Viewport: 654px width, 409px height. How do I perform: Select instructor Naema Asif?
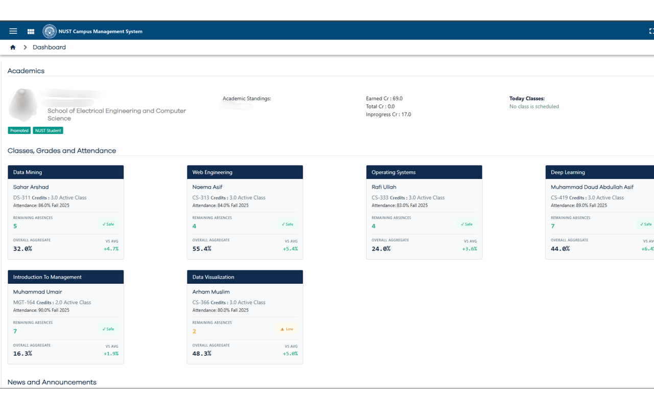[x=207, y=187]
